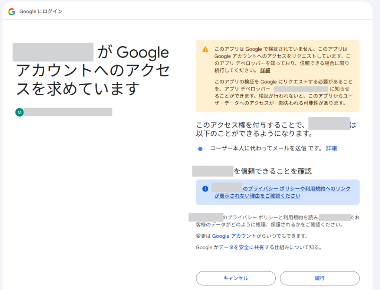
Task: Open the プライバシー ポリシーや利用規約 missing-links explanation
Action: click(x=282, y=192)
